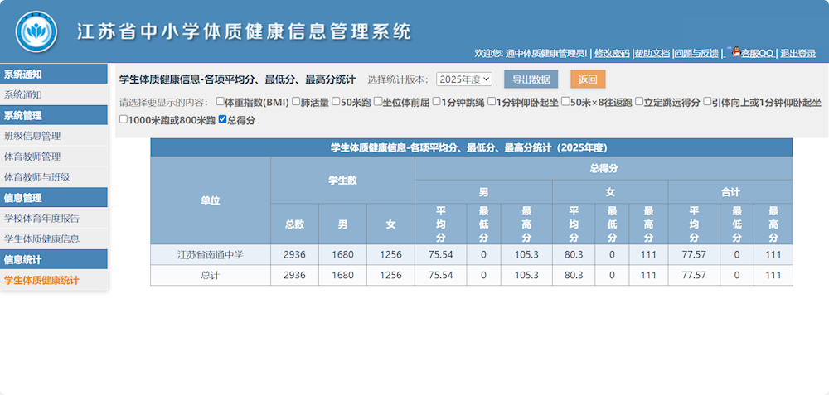This screenshot has width=829, height=395.
Task: Uncheck the 总得分 checkbox
Action: (x=222, y=119)
